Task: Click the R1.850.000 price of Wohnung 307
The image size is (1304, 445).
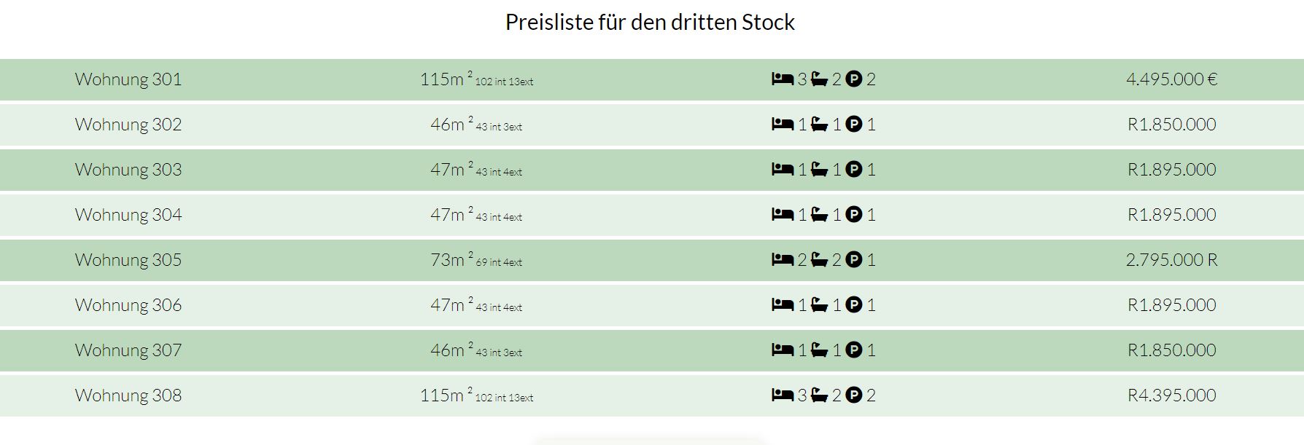Action: 1172,350
